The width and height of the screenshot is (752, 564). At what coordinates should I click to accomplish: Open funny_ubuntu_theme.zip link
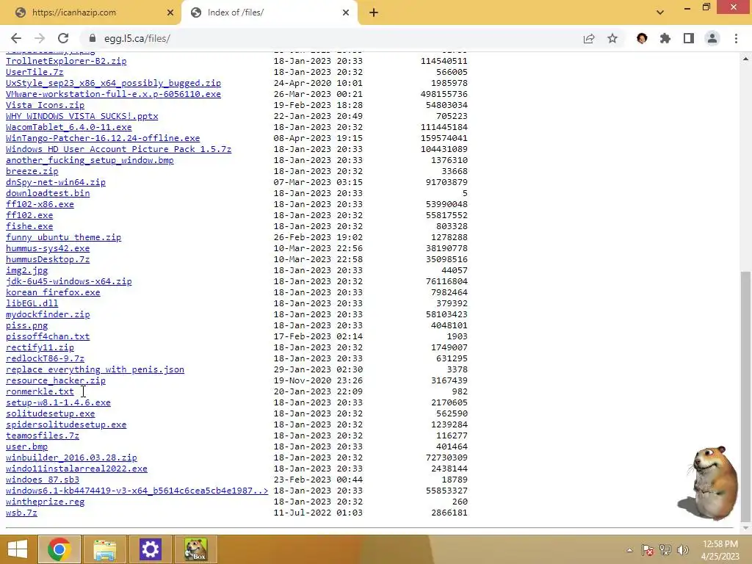pos(63,237)
